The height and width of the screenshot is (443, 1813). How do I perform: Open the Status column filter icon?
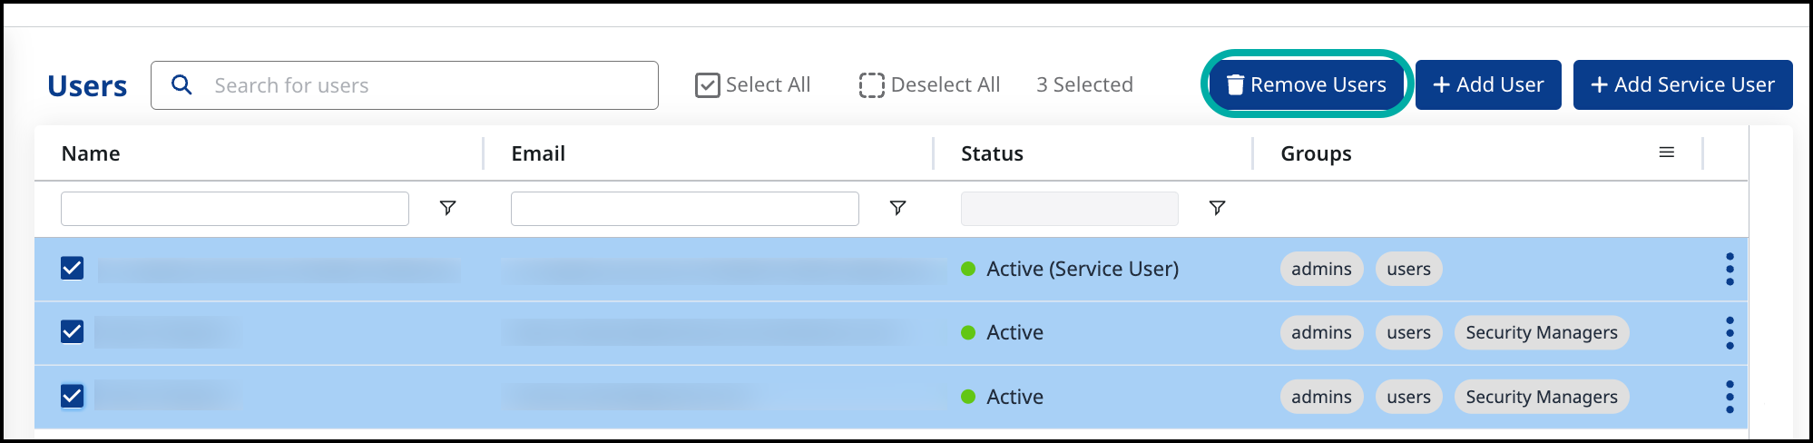pyautogui.click(x=1217, y=208)
